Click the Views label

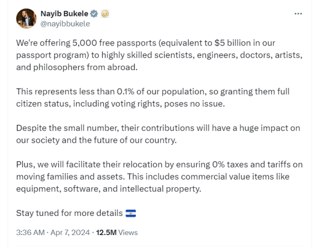click(128, 233)
